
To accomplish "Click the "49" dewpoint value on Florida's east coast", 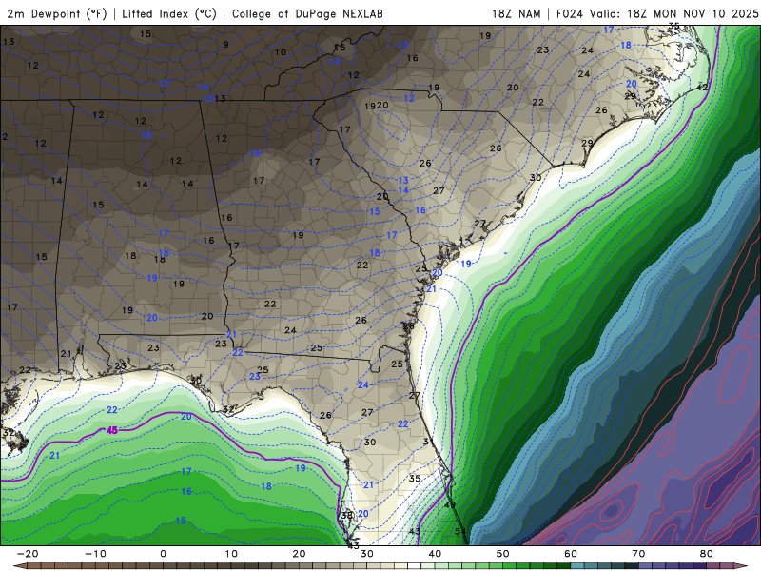I will [450, 505].
